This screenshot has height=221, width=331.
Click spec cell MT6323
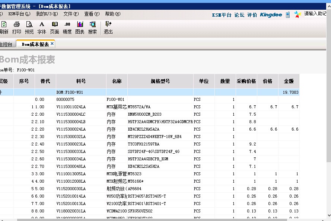160,174
